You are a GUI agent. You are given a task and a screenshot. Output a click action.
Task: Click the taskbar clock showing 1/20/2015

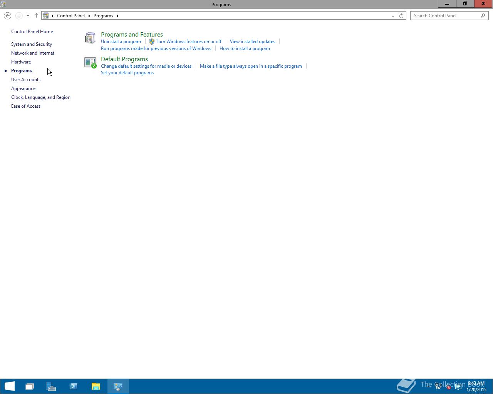[476, 386]
